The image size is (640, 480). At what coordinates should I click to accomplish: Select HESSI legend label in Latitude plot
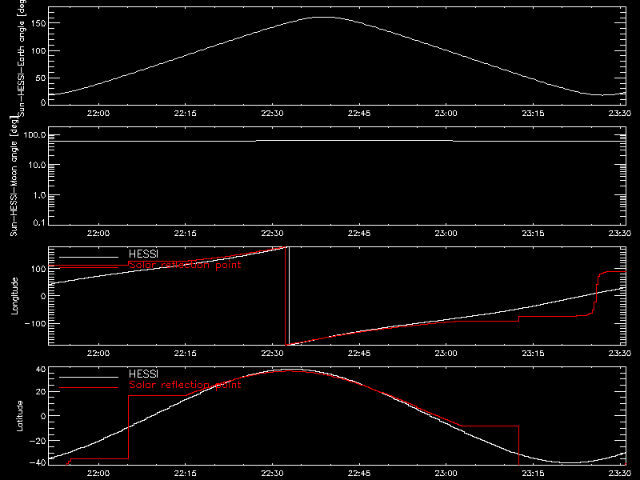pyautogui.click(x=143, y=374)
